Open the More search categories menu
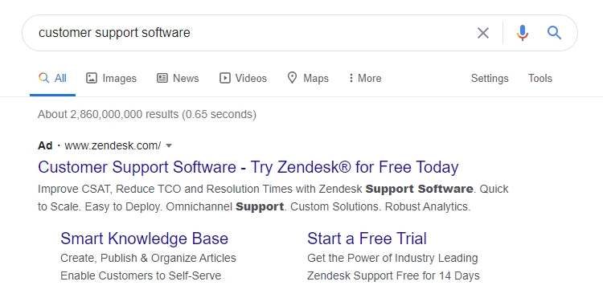 pos(365,78)
